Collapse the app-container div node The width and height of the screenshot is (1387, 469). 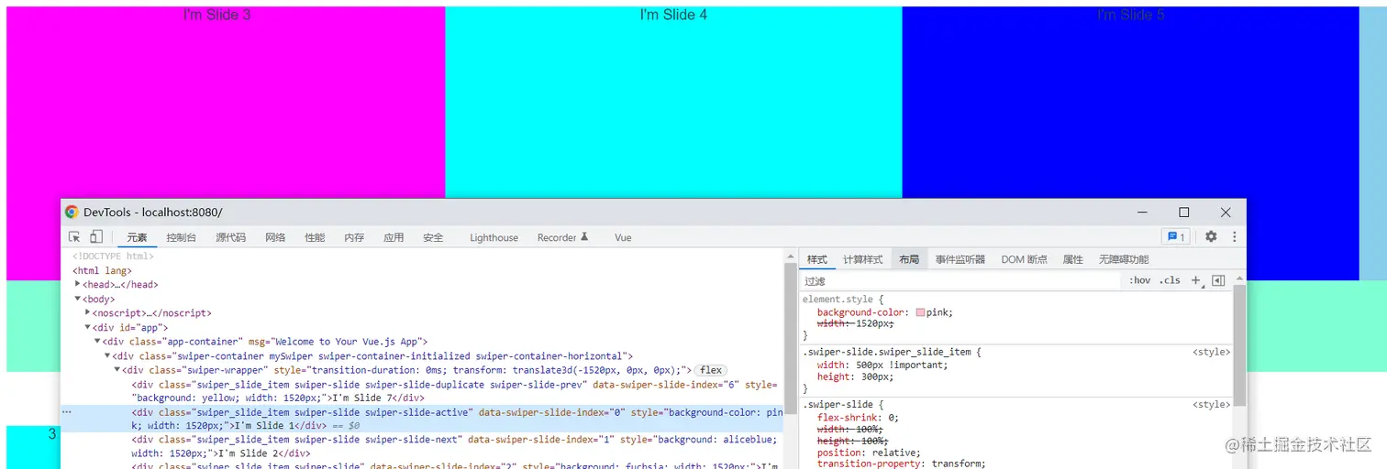(x=98, y=341)
